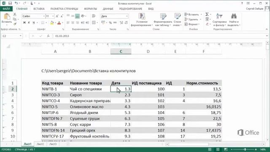Open the ФАЙЛ tab

click(x=6, y=8)
